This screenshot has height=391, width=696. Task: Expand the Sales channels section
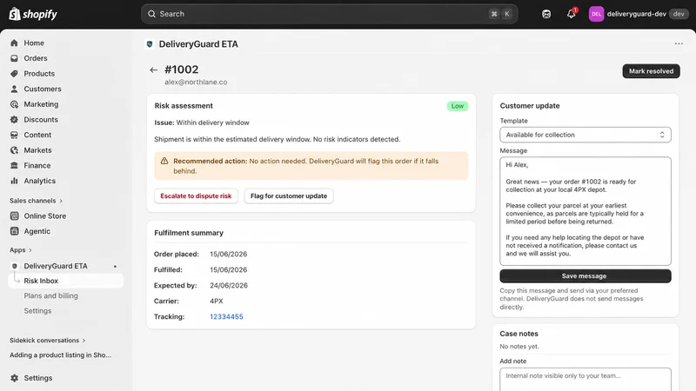[x=36, y=201]
